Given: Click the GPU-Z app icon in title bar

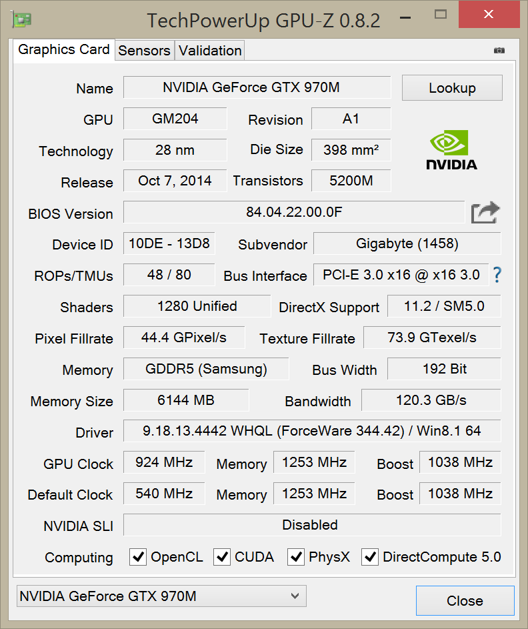Looking at the screenshot, I should pyautogui.click(x=21, y=19).
